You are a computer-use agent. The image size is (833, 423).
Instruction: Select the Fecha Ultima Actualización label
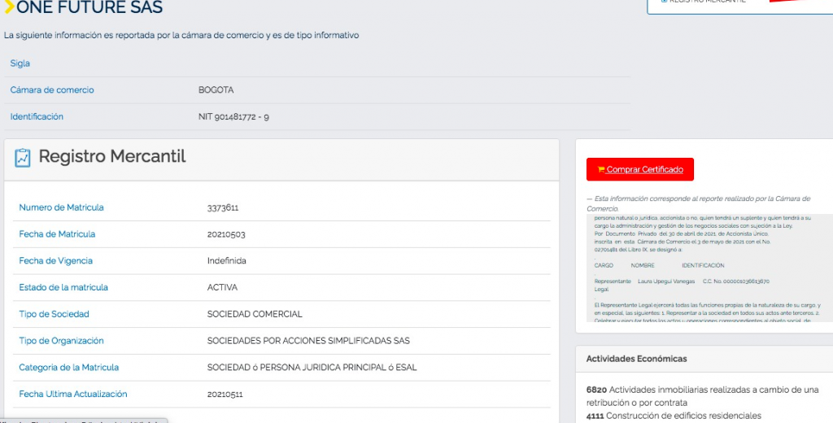(72, 394)
